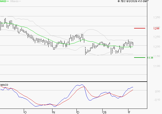The width and height of the screenshot is (162, 114).
Task: Click the MA20 legend label
Action: coord(3,1)
